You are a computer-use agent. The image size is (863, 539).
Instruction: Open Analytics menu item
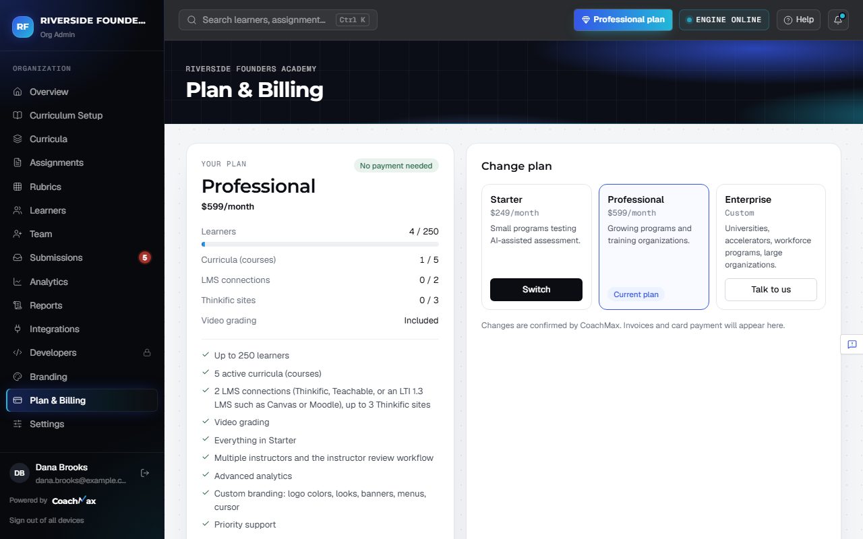[82, 282]
